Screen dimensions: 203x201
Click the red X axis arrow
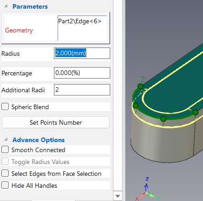click(x=142, y=195)
